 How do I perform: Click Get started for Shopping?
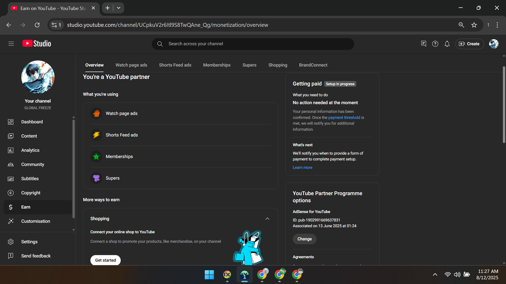(105, 260)
